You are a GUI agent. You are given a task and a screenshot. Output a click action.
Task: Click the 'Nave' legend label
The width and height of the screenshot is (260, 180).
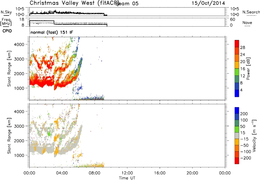pyautogui.click(x=247, y=22)
